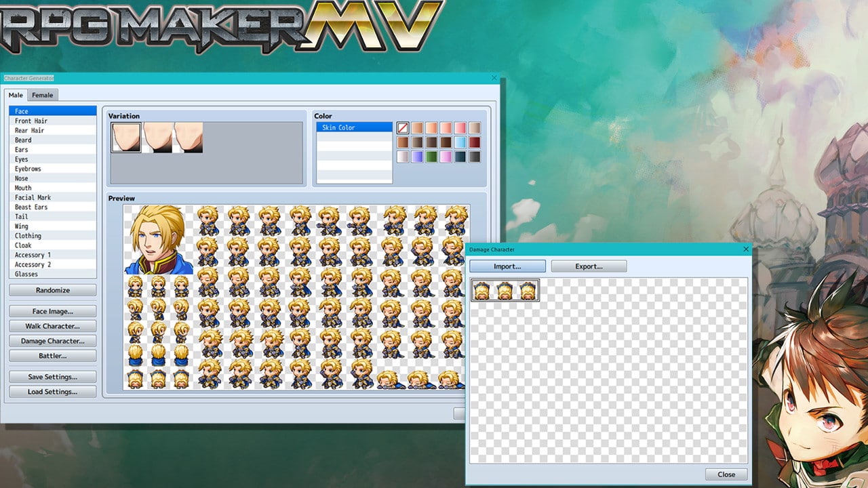
Task: Pick Nose in the parts list
Action: [x=53, y=178]
